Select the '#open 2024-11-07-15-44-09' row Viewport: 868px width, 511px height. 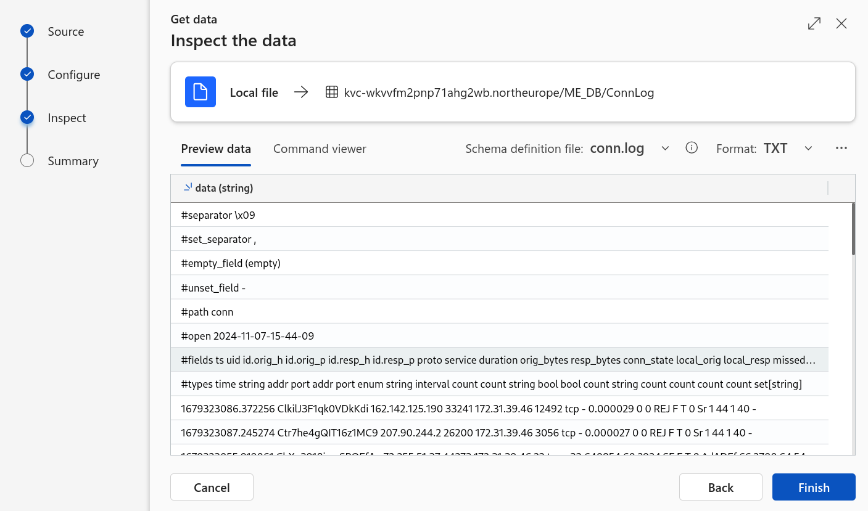coord(500,336)
